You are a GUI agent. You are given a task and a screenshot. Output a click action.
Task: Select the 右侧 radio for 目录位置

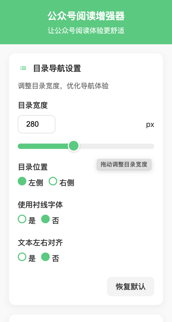click(53, 181)
